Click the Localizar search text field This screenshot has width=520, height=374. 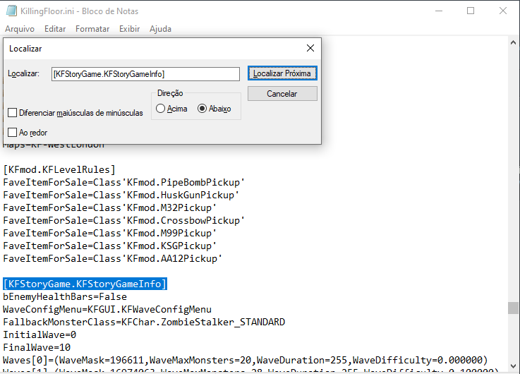click(145, 74)
